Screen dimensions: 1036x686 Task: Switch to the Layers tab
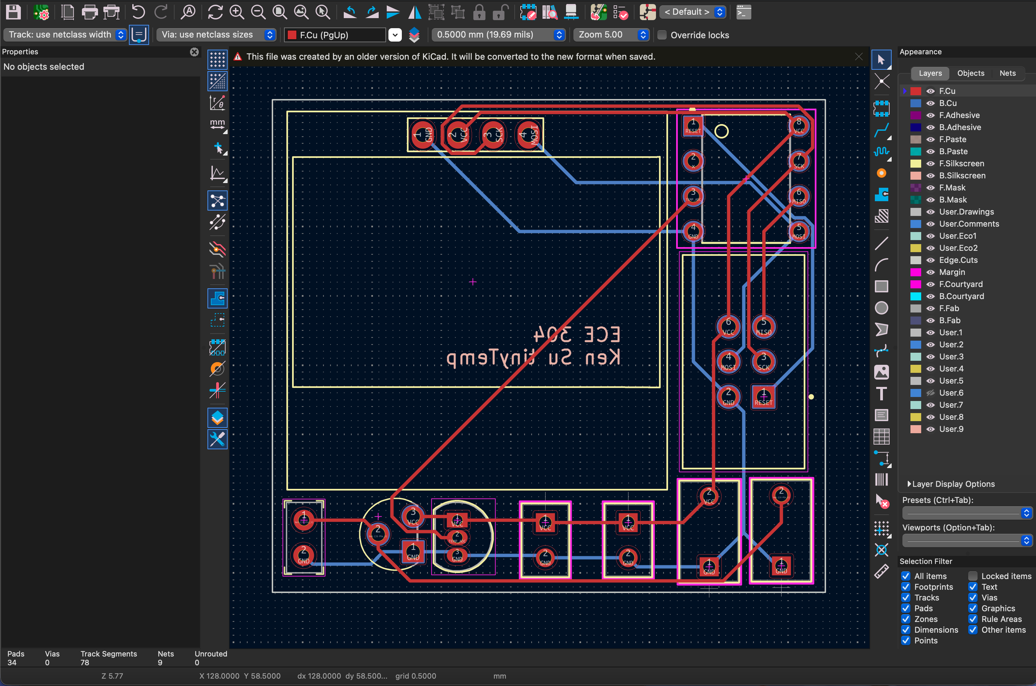tap(930, 73)
